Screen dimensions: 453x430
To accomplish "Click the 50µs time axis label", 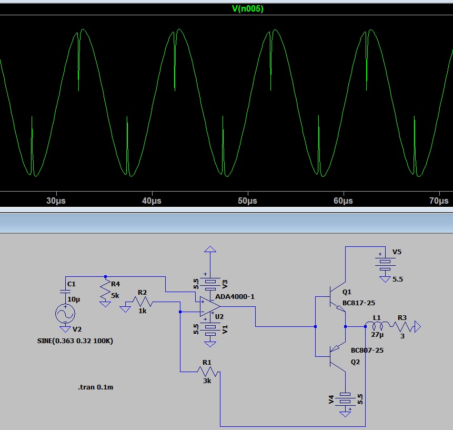I will click(x=248, y=201).
